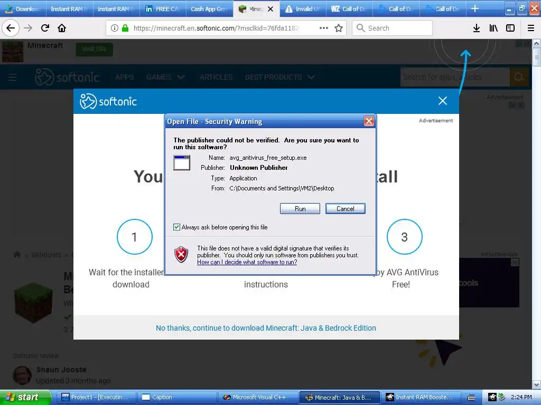Viewport: 541px width, 405px height.
Task: Switch to the FREE CA LinkedIn tab
Action: point(163,9)
